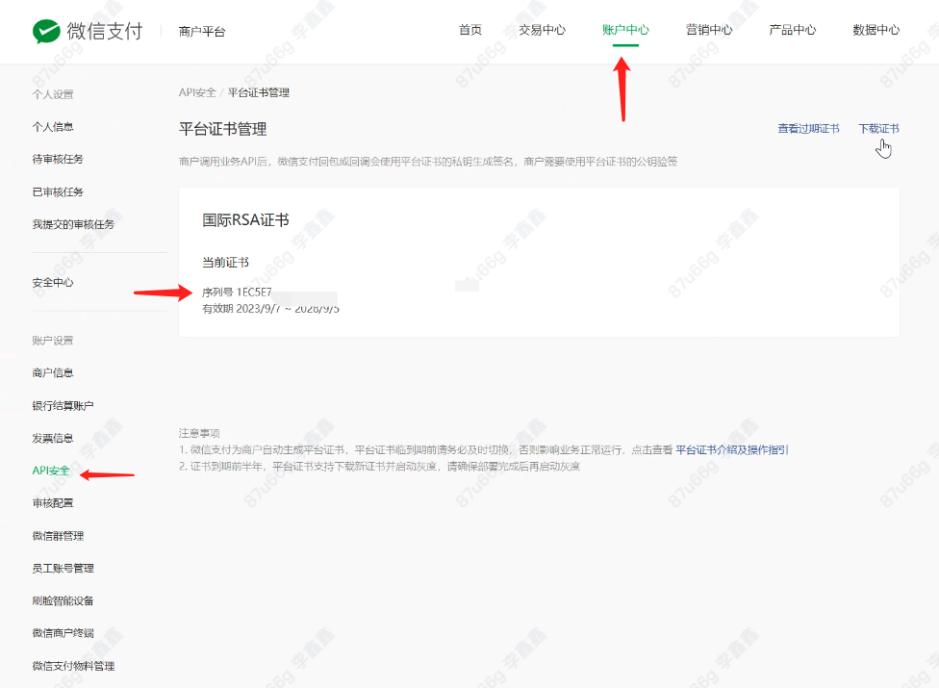Select the 账户中心 tab in the header
Viewport: 939px width, 688px height.
(x=625, y=30)
